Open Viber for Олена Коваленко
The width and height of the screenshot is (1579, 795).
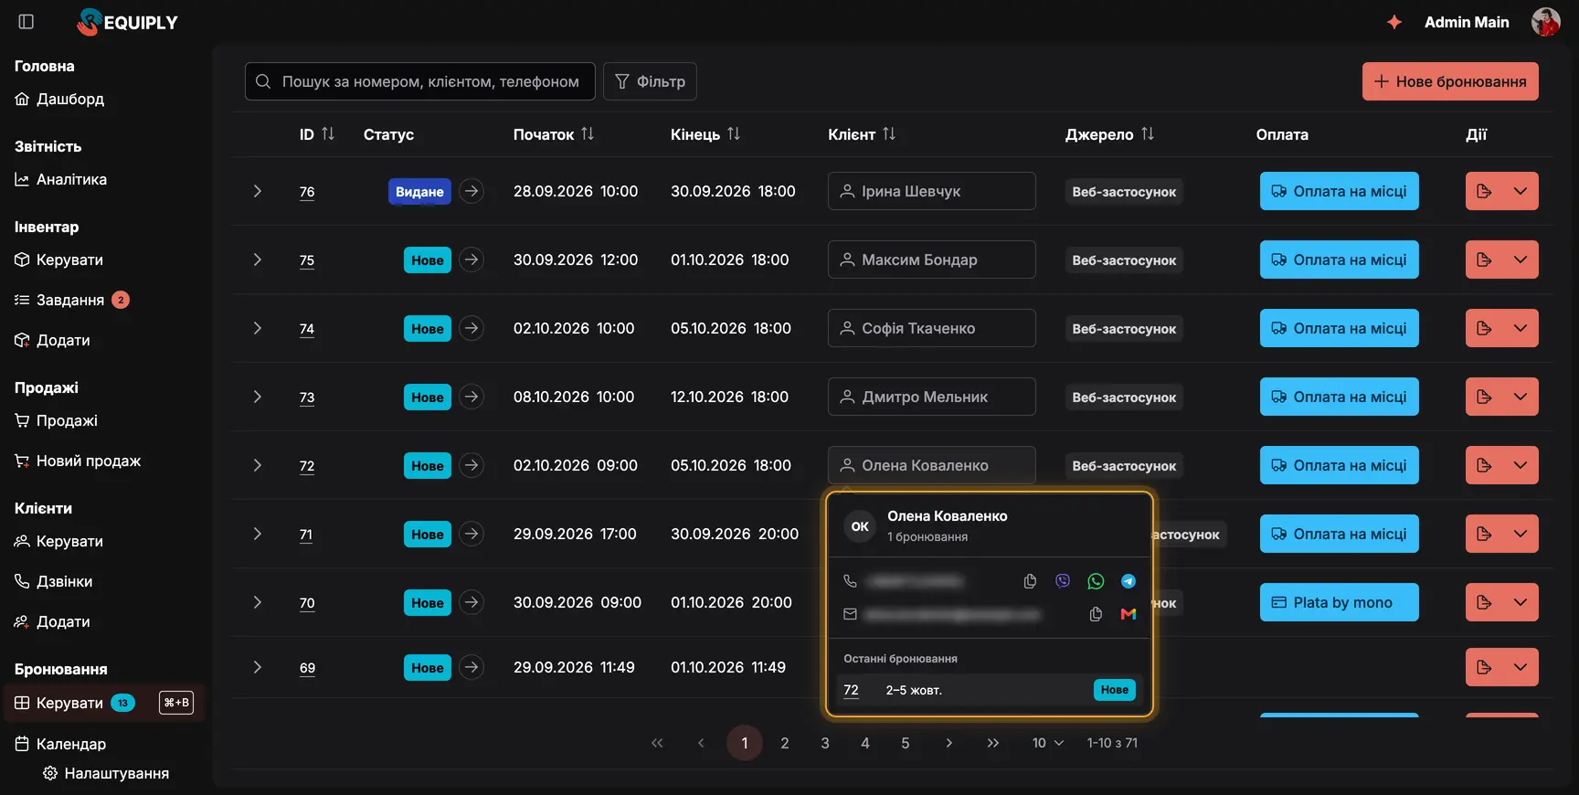tap(1063, 581)
